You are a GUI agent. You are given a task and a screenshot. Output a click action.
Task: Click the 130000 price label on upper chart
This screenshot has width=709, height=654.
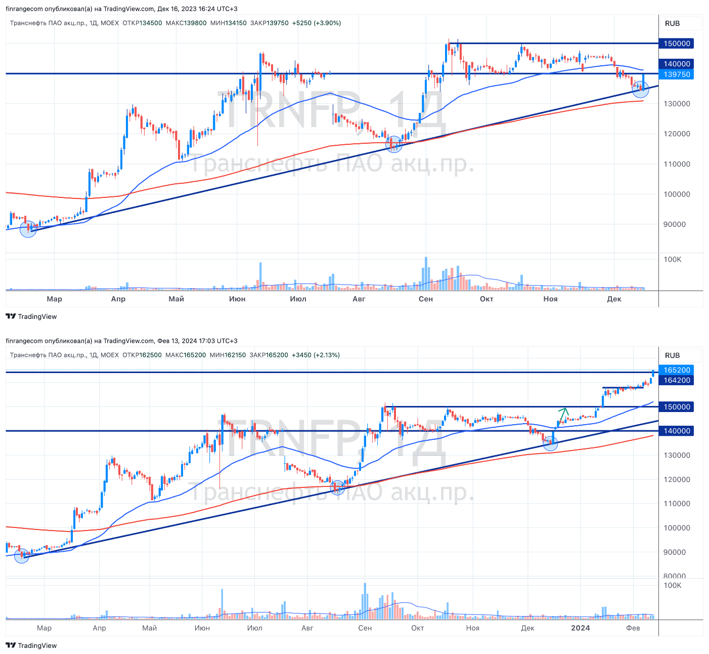coord(677,103)
